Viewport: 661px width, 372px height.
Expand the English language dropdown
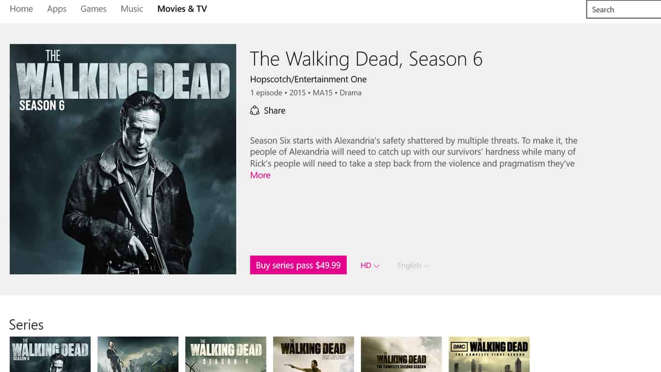413,265
